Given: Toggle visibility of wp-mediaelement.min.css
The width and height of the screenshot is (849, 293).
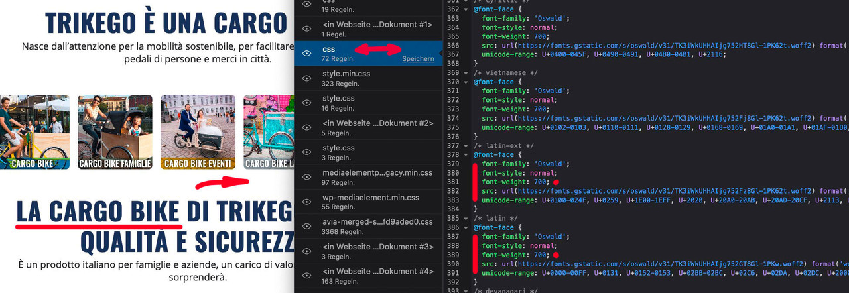Looking at the screenshot, I should (x=306, y=202).
